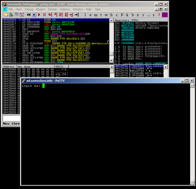Click the Trace into toolbar icon

click(x=61, y=15)
